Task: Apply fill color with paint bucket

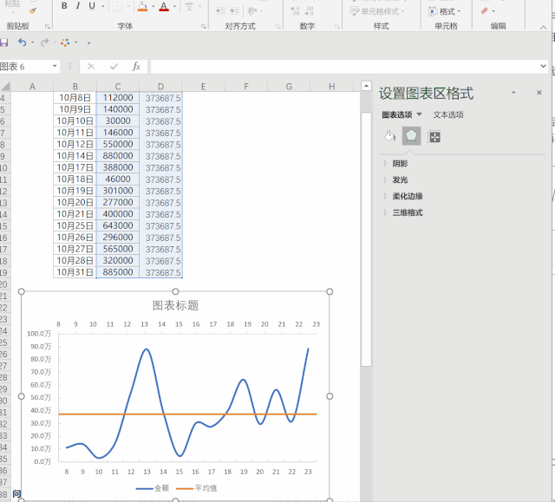Action: [x=142, y=6]
